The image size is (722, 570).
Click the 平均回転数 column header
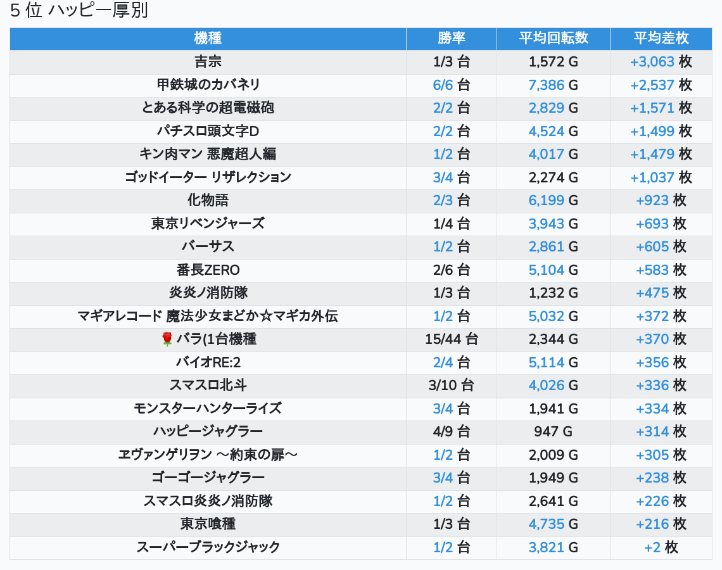pyautogui.click(x=553, y=38)
